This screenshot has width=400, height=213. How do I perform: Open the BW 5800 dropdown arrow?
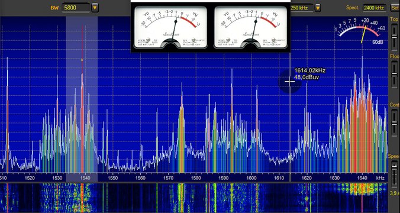(x=95, y=8)
